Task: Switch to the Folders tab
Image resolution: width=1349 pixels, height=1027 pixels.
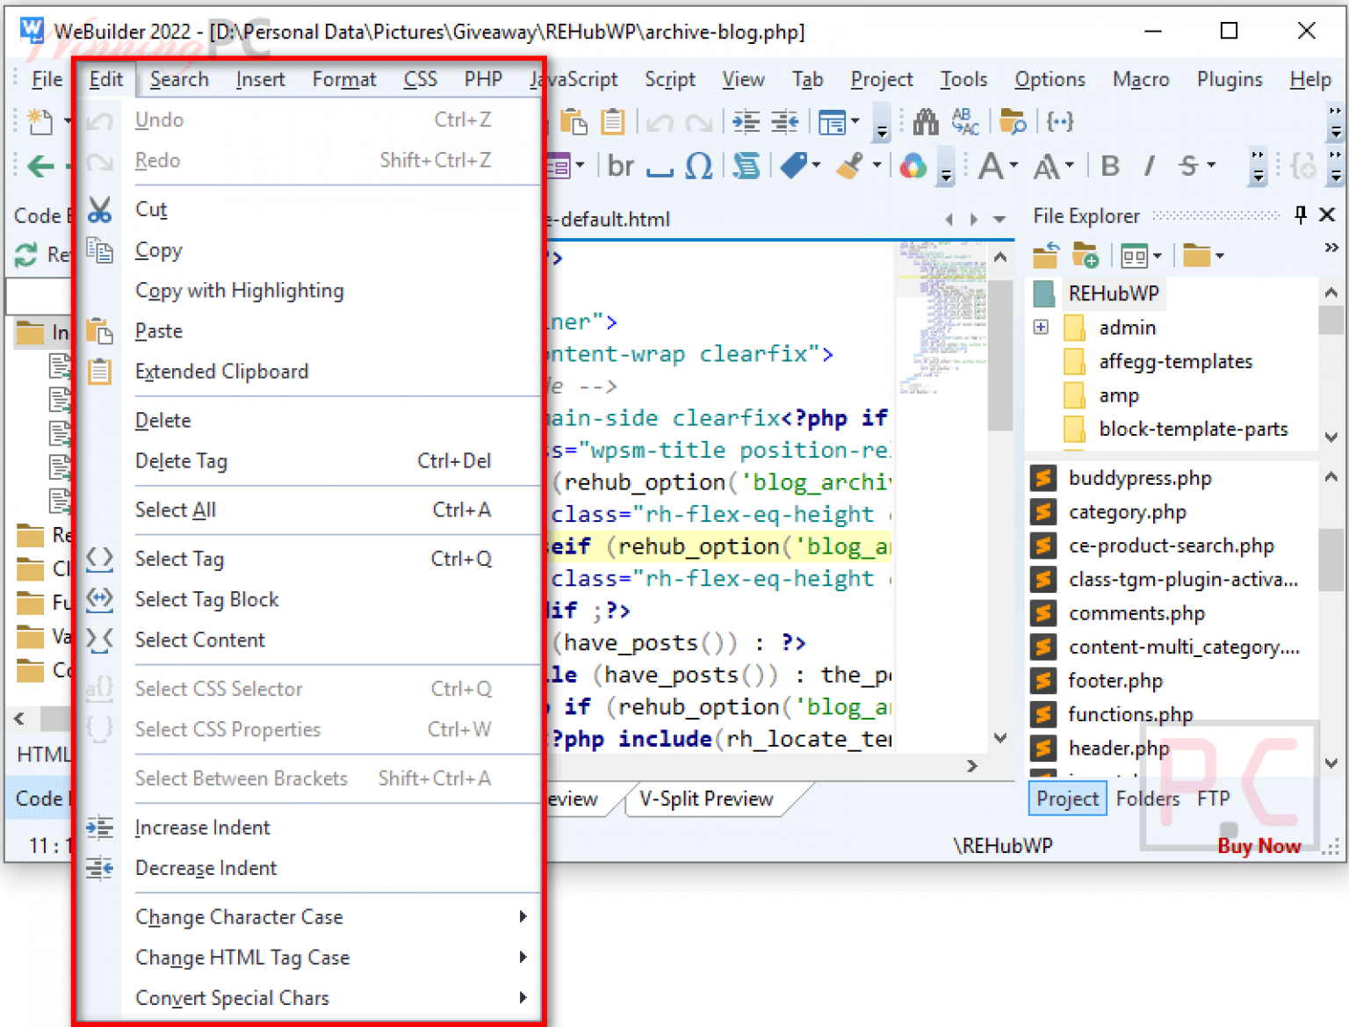Action: point(1147,799)
